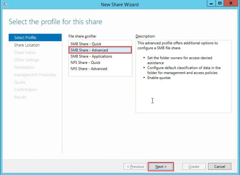This screenshot has width=240, height=175.
Task: Click 'Configure default classification' bullet text
Action: 184,70
